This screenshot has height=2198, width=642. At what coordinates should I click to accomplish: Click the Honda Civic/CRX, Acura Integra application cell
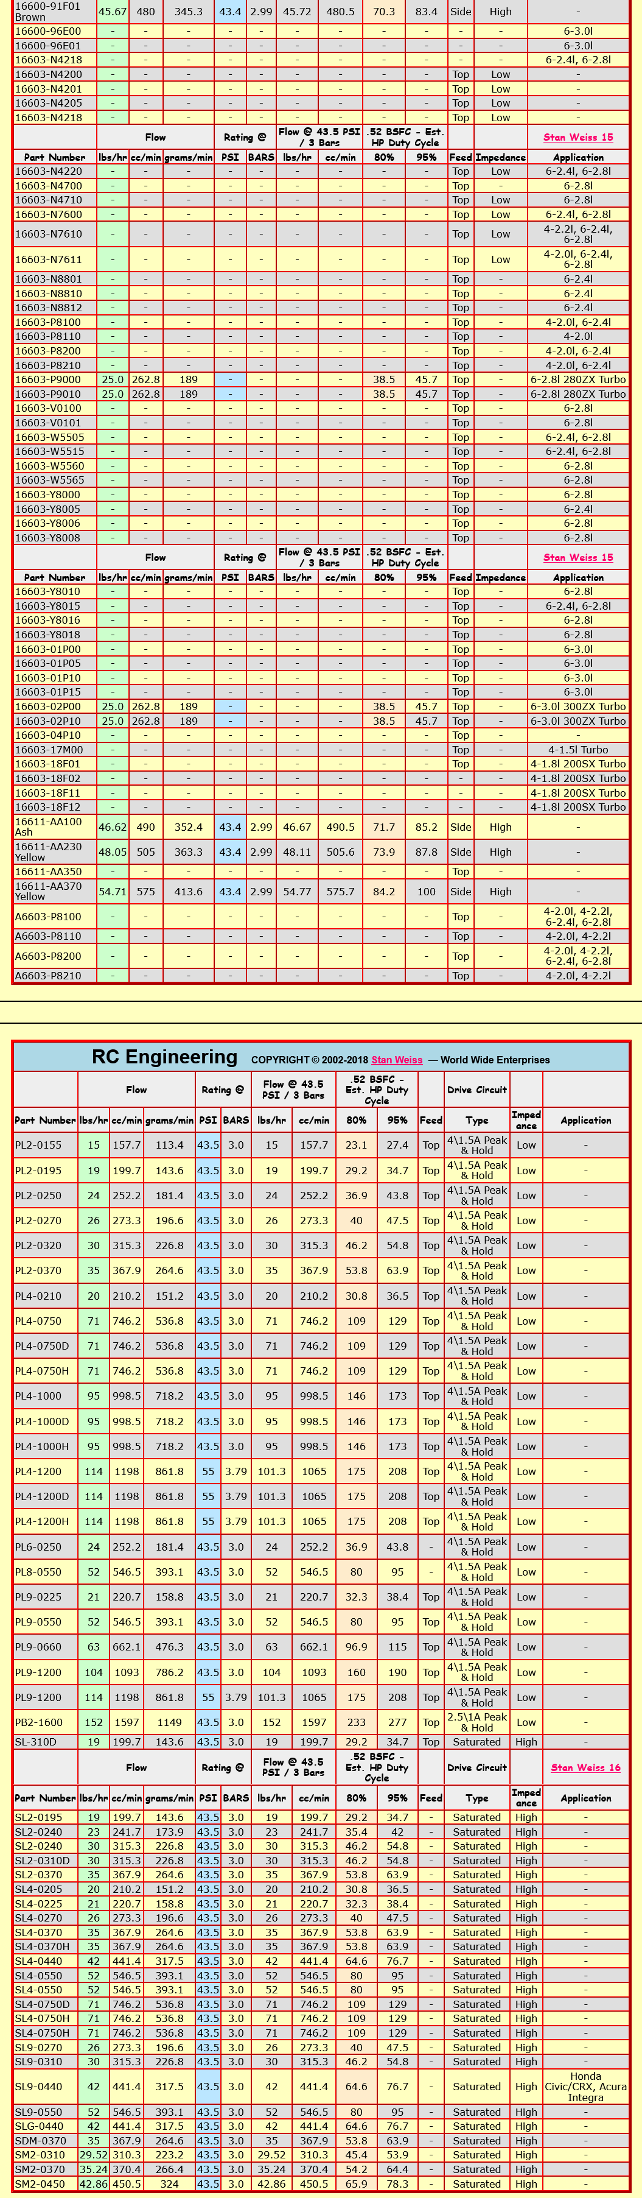pyautogui.click(x=585, y=2086)
